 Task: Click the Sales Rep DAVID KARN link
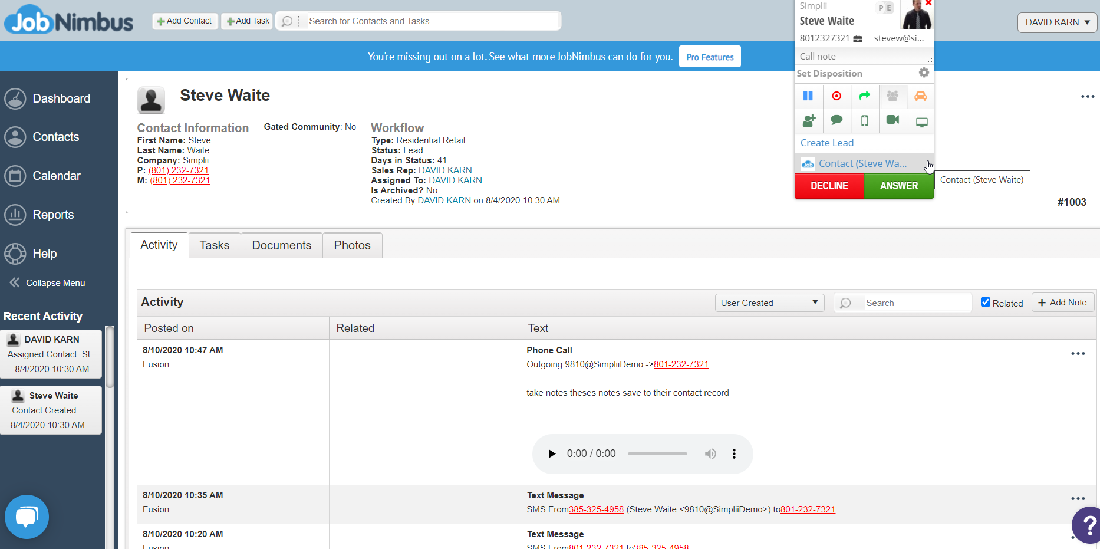(445, 170)
